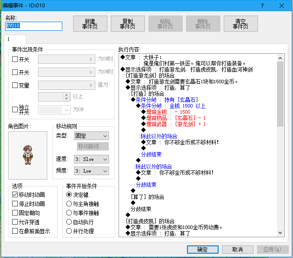
Task: Enable the 独立开关 condition checkbox
Action: pyautogui.click(x=15, y=109)
